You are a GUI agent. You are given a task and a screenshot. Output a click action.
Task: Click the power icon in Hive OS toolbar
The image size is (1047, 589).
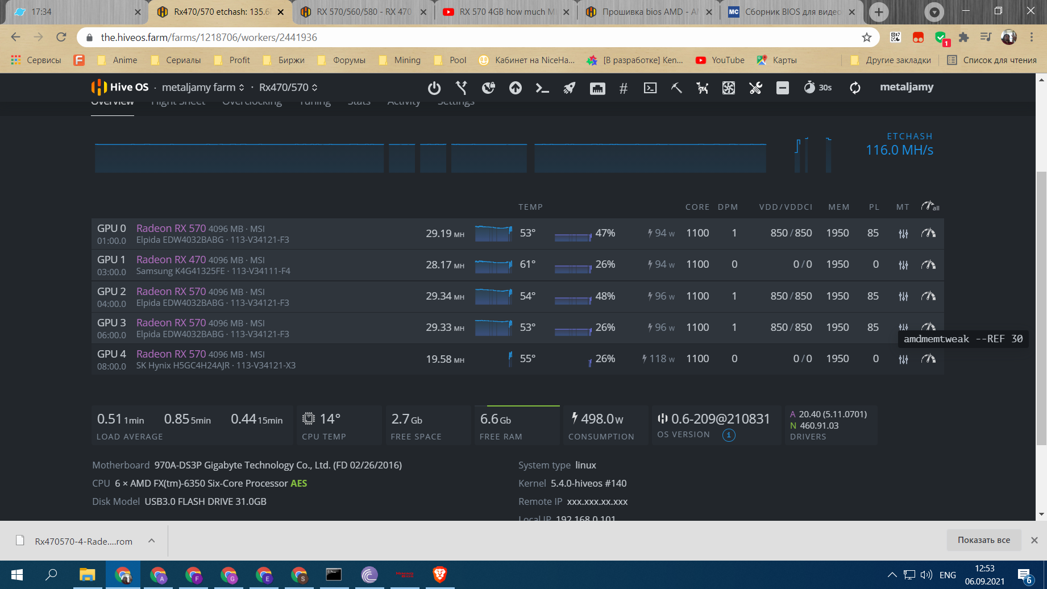pos(434,88)
